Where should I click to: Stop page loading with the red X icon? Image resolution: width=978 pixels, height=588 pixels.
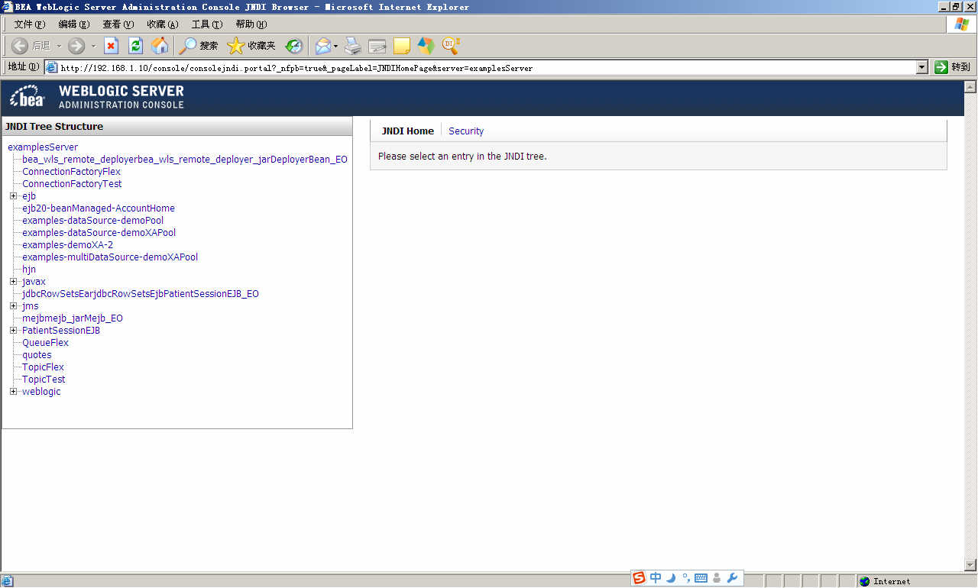pyautogui.click(x=111, y=46)
